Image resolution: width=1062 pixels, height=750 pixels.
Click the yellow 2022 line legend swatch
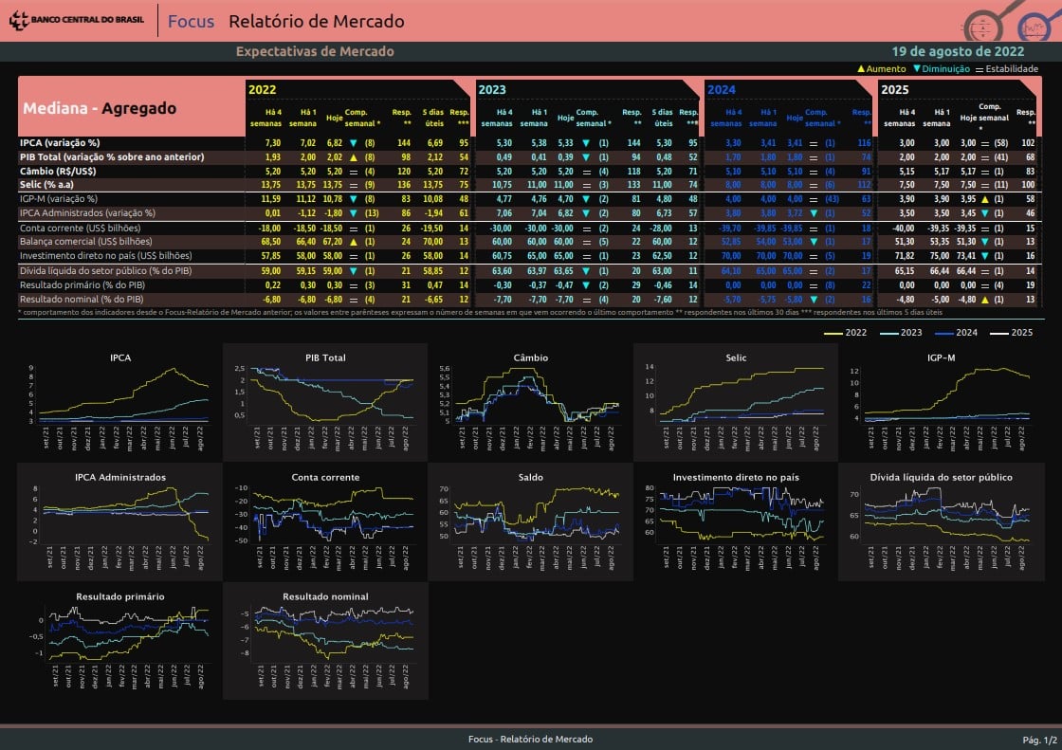(833, 333)
